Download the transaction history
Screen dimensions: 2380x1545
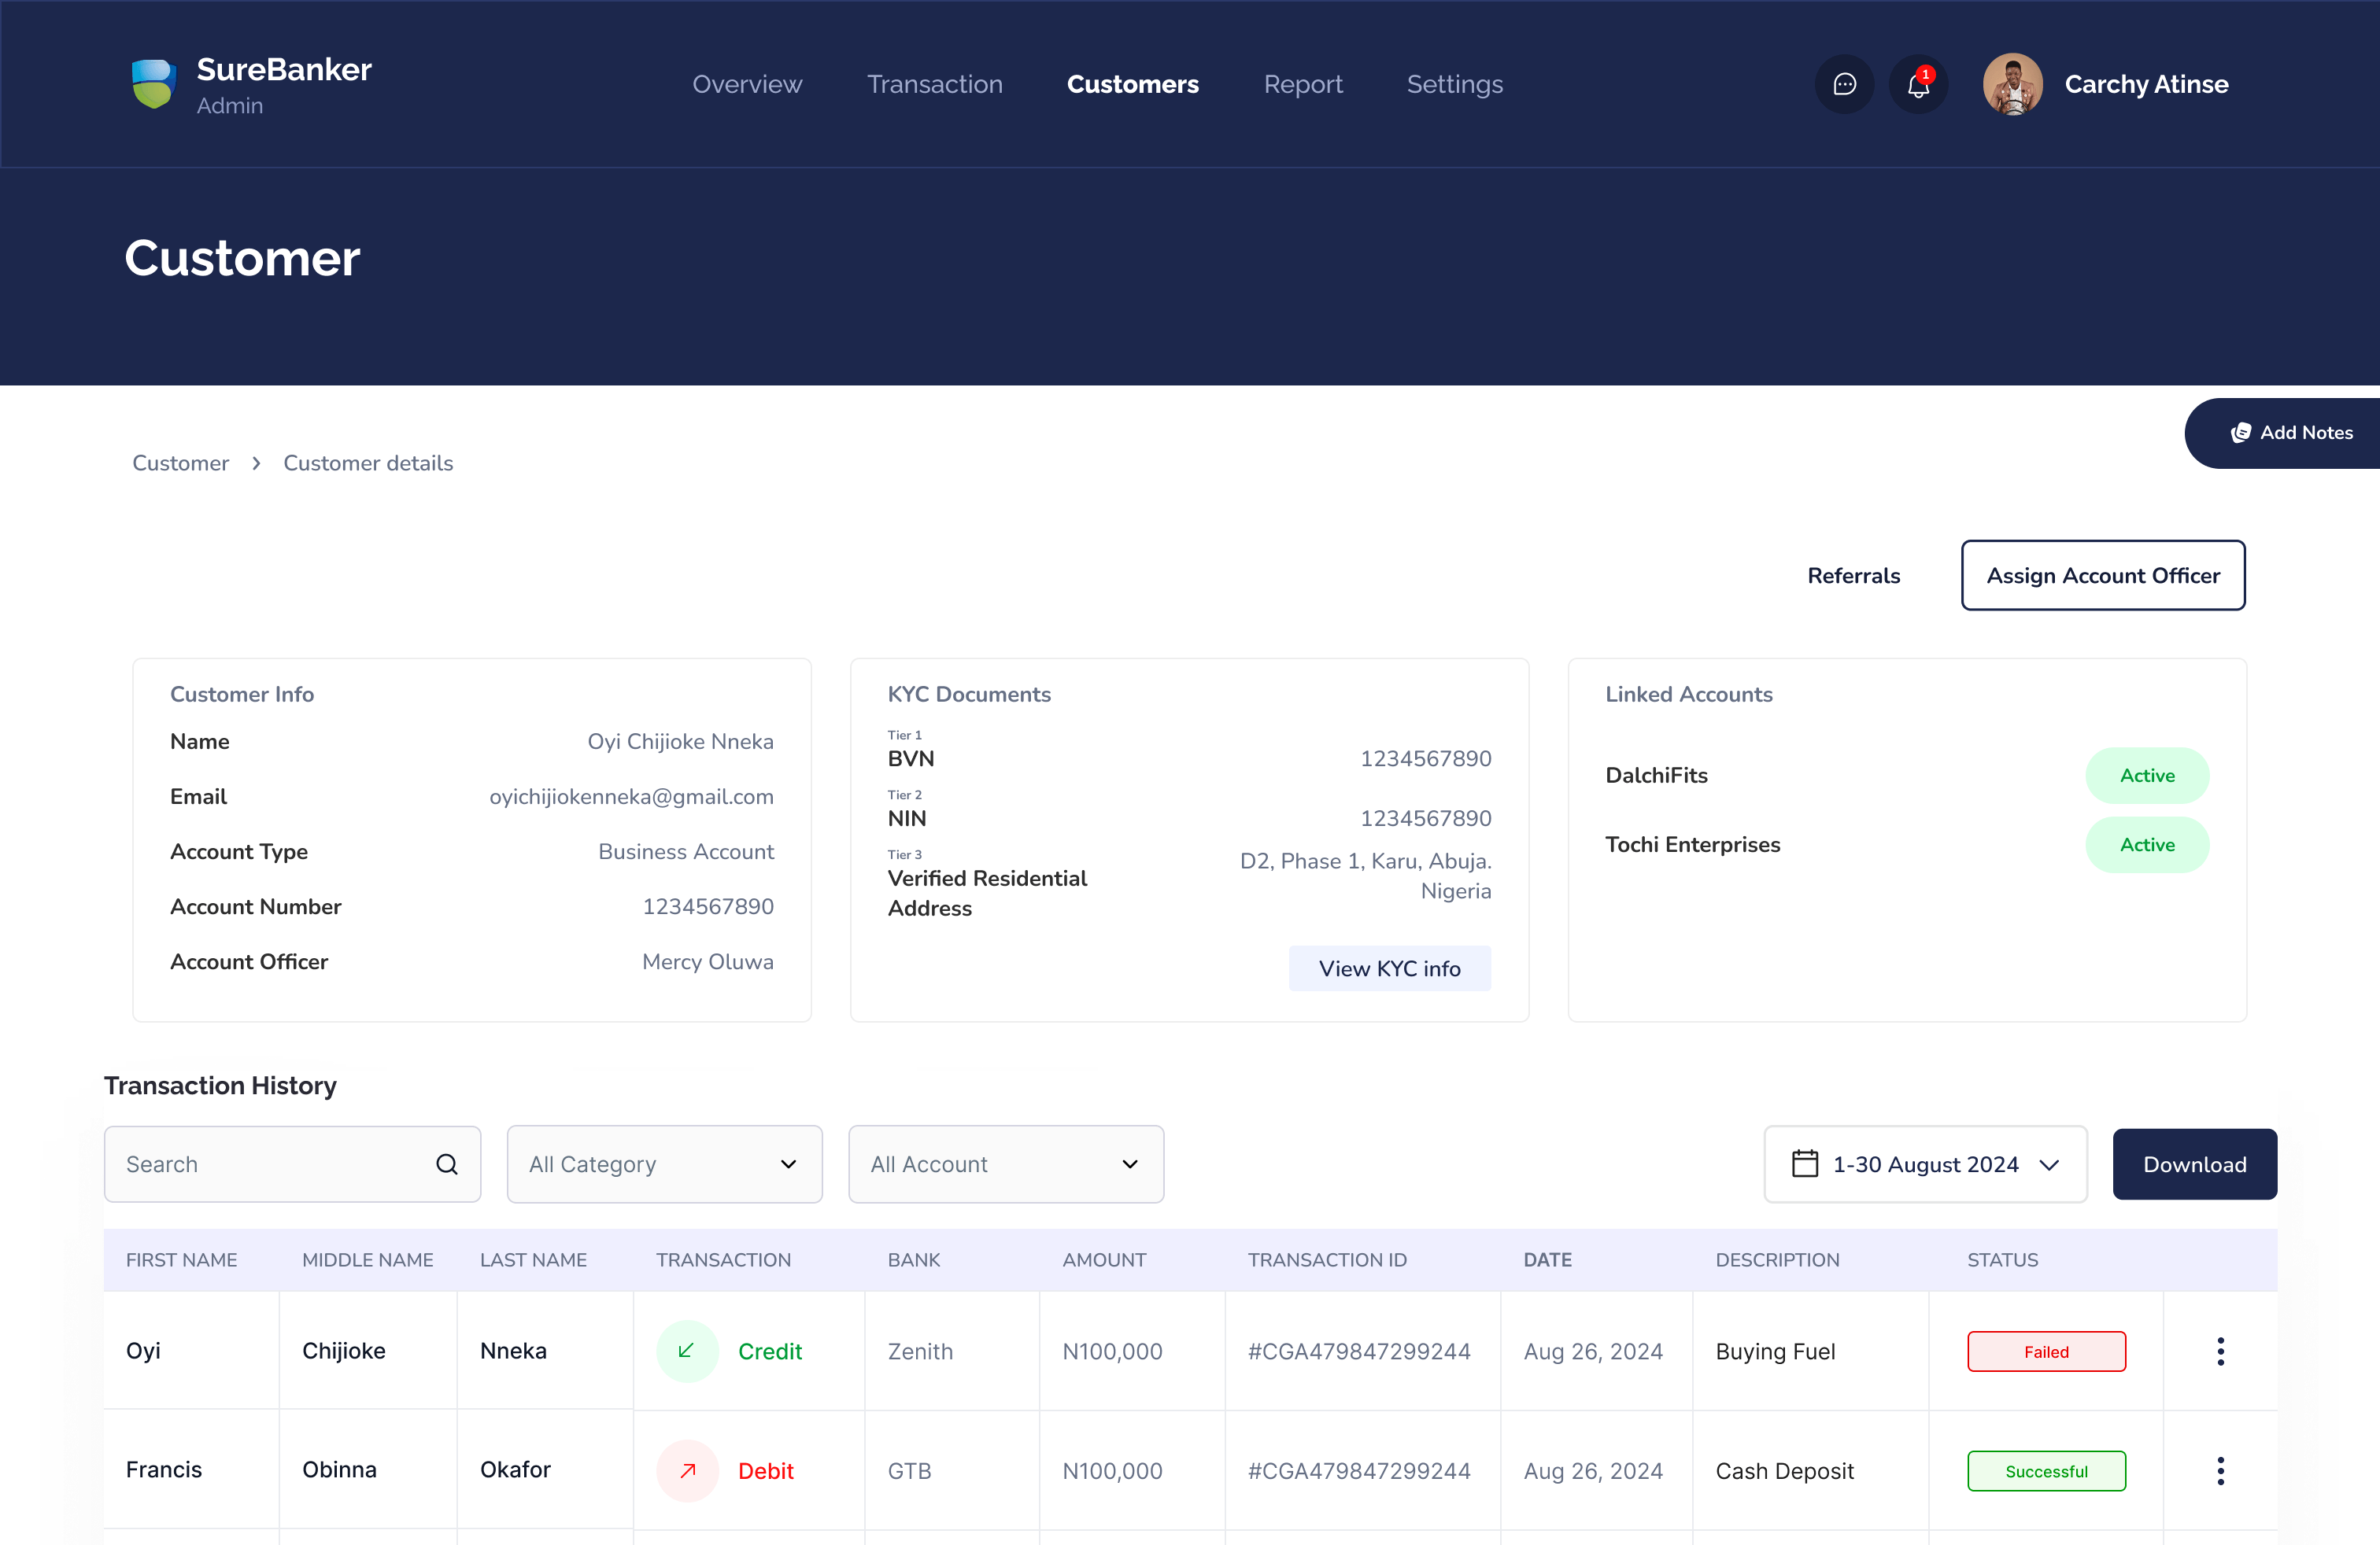point(2194,1164)
